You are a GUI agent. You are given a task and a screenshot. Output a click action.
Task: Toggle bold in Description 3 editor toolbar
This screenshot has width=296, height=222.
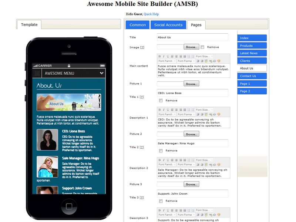point(159,210)
